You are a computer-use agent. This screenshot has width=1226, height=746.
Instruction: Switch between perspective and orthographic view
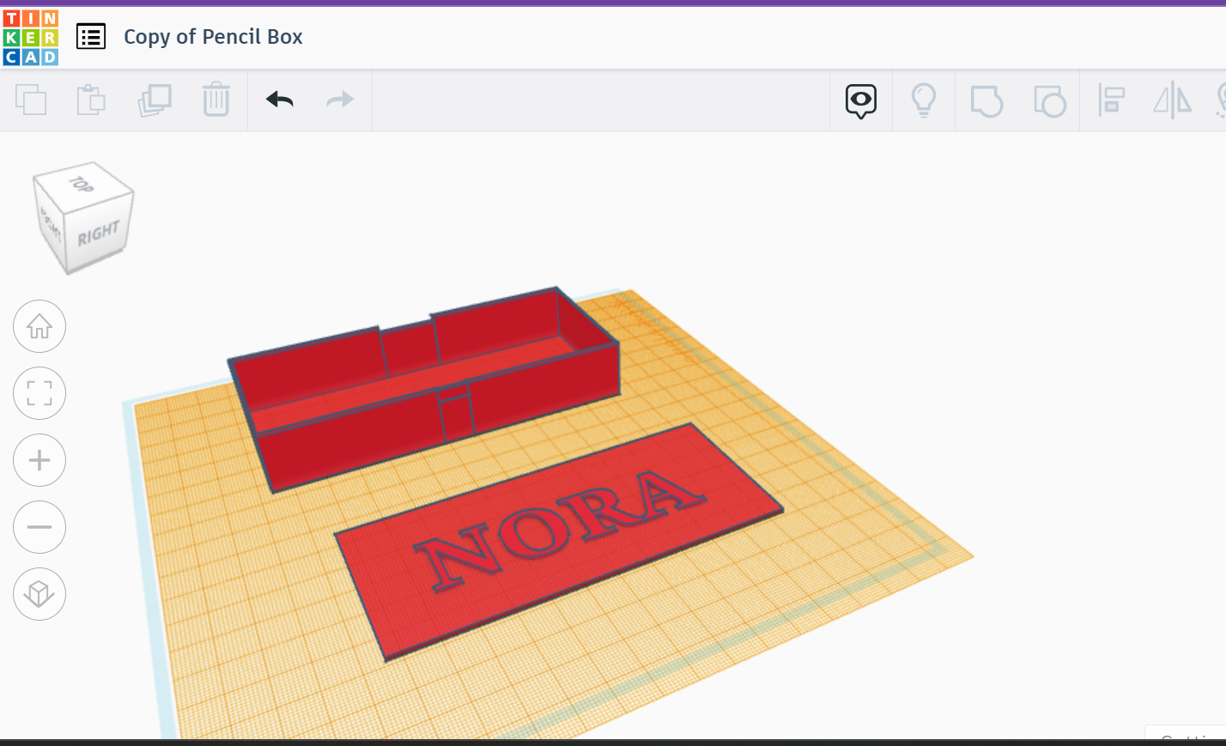pos(39,594)
